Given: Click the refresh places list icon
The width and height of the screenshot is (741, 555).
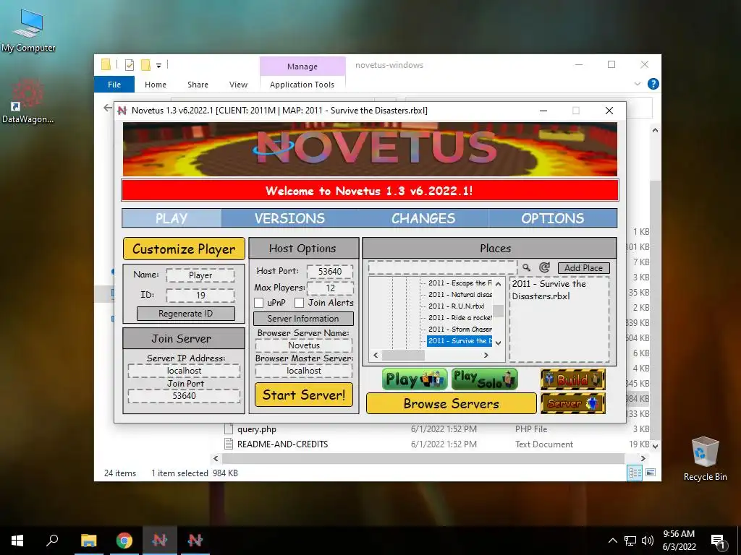Looking at the screenshot, I should 544,268.
